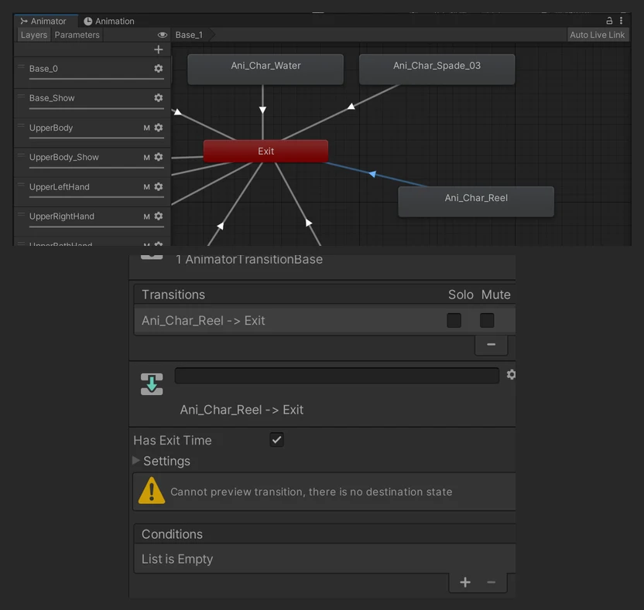Select the Ani_Char_Water state node
The width and height of the screenshot is (644, 610).
(x=265, y=70)
